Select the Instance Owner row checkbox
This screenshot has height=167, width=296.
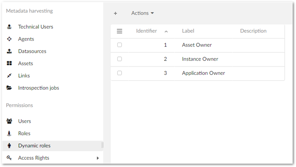point(120,59)
